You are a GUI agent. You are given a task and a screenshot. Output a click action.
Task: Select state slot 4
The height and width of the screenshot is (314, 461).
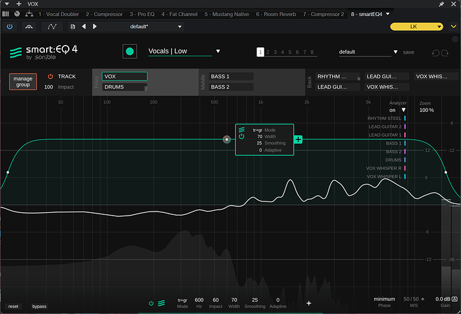click(x=283, y=52)
